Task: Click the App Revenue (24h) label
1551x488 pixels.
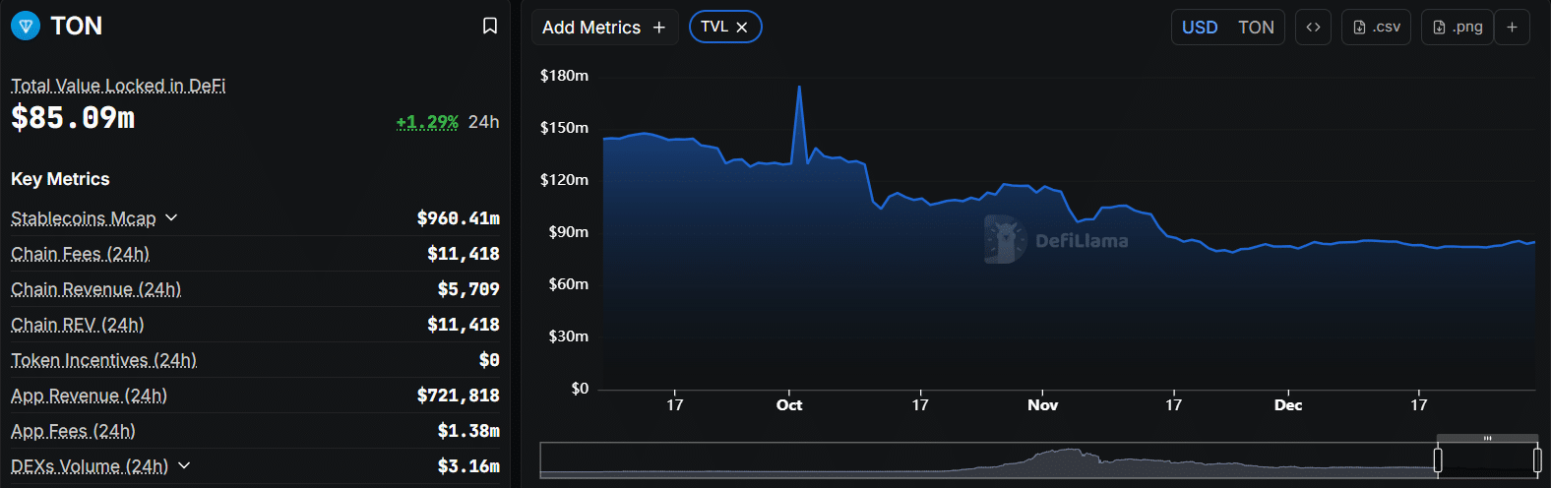Action: click(89, 396)
